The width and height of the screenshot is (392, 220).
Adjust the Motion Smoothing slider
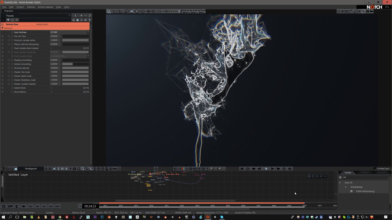point(75,64)
